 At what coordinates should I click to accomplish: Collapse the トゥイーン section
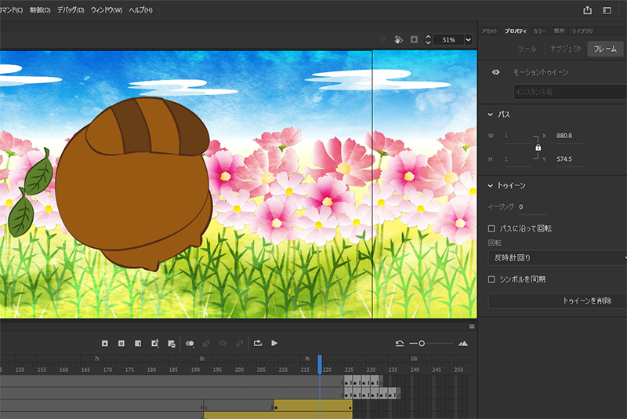point(491,185)
